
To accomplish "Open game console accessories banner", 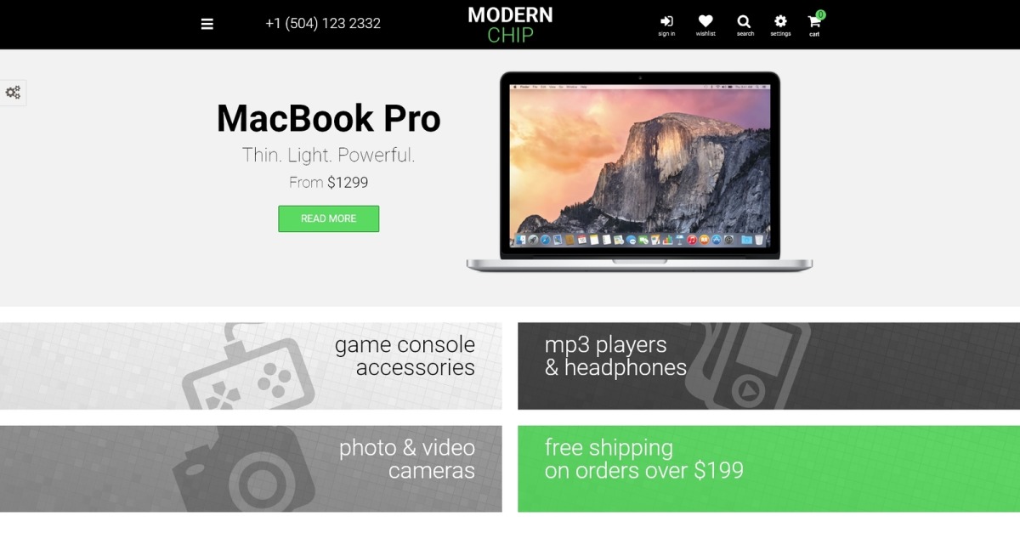I will [x=251, y=366].
